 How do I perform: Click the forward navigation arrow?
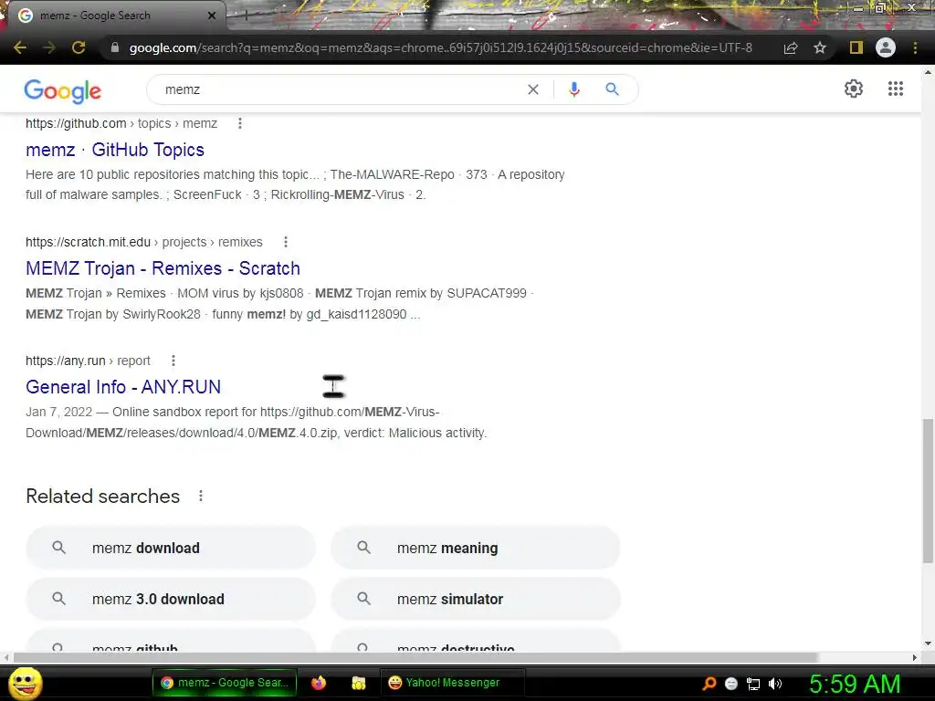49,47
